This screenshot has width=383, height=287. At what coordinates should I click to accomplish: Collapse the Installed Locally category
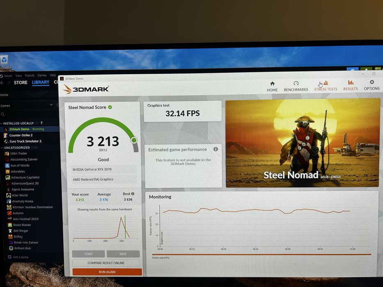pos(2,123)
